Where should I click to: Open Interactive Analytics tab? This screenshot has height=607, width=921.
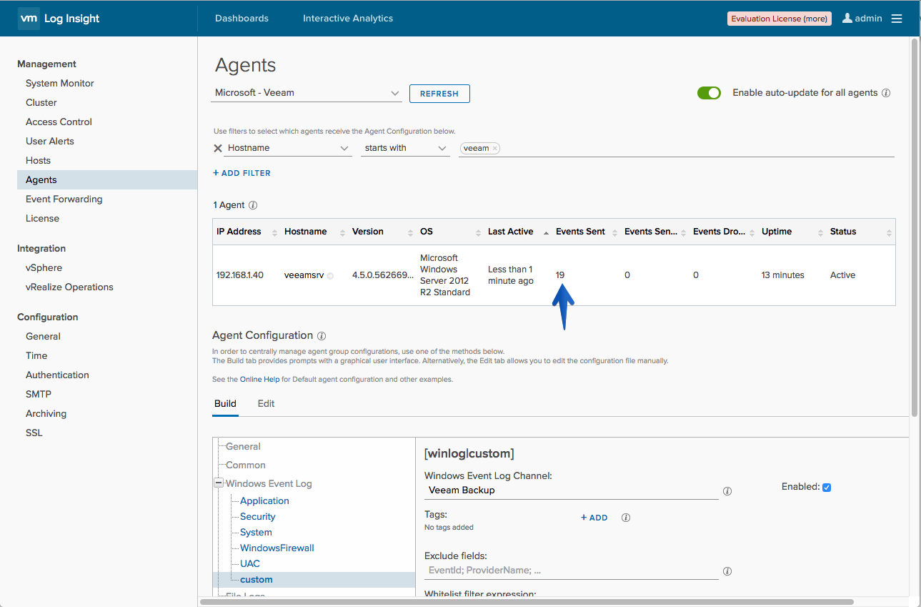[x=348, y=19]
